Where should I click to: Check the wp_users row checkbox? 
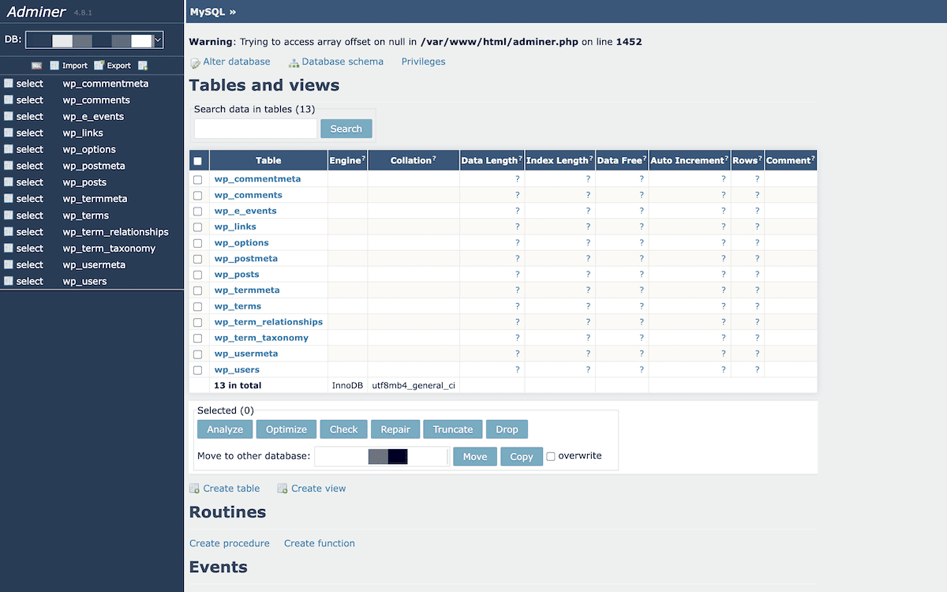197,370
